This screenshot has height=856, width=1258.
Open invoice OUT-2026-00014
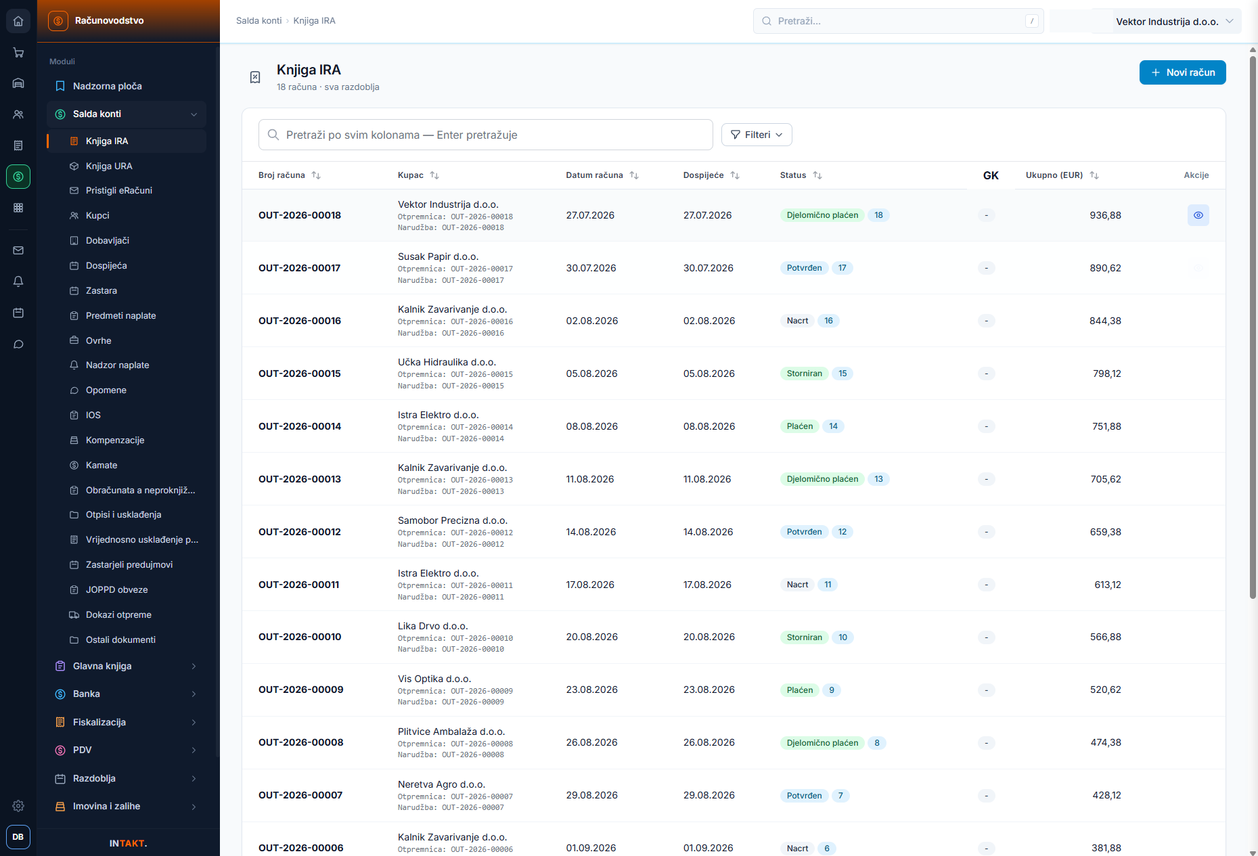coord(300,426)
